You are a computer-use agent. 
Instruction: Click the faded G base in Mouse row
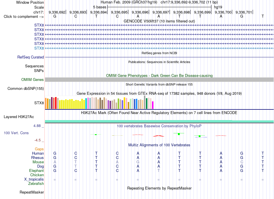[138, 162]
